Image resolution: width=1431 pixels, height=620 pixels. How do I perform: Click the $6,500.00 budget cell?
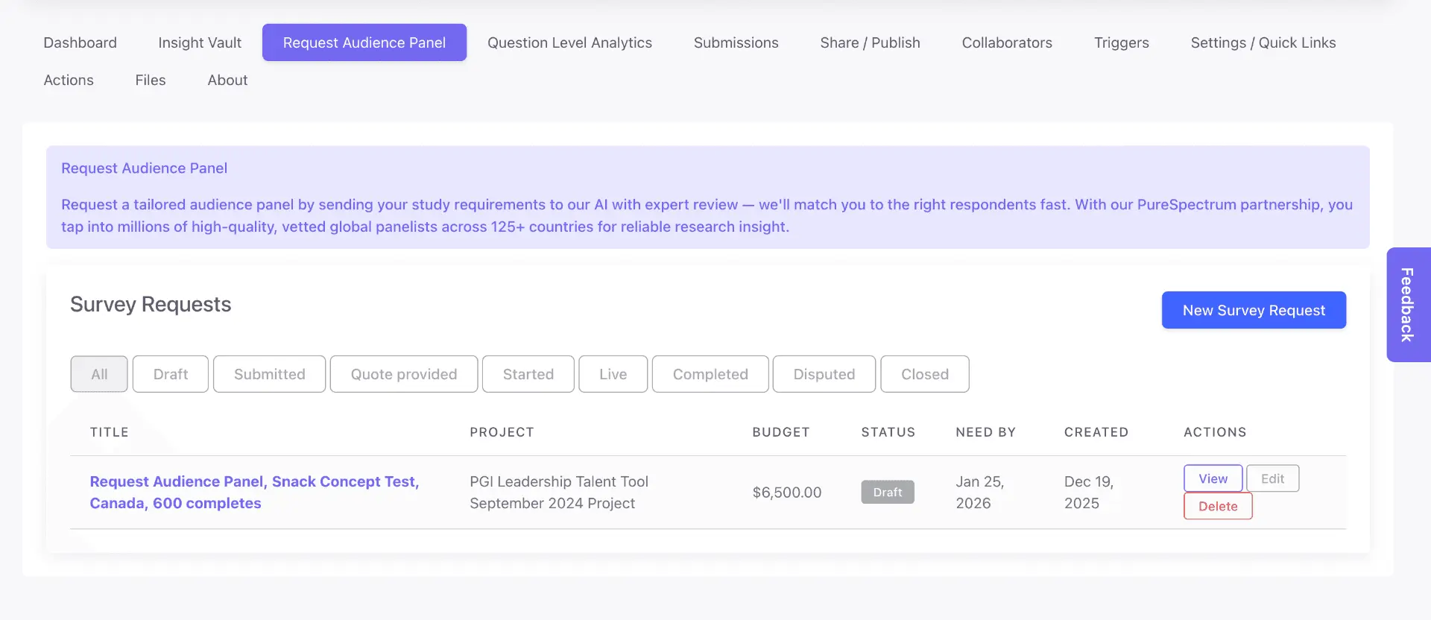point(787,492)
